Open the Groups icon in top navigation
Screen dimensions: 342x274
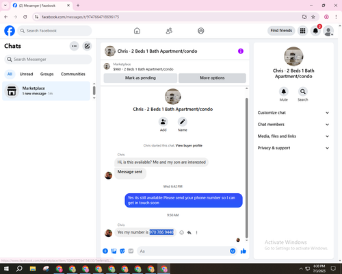tap(201, 31)
